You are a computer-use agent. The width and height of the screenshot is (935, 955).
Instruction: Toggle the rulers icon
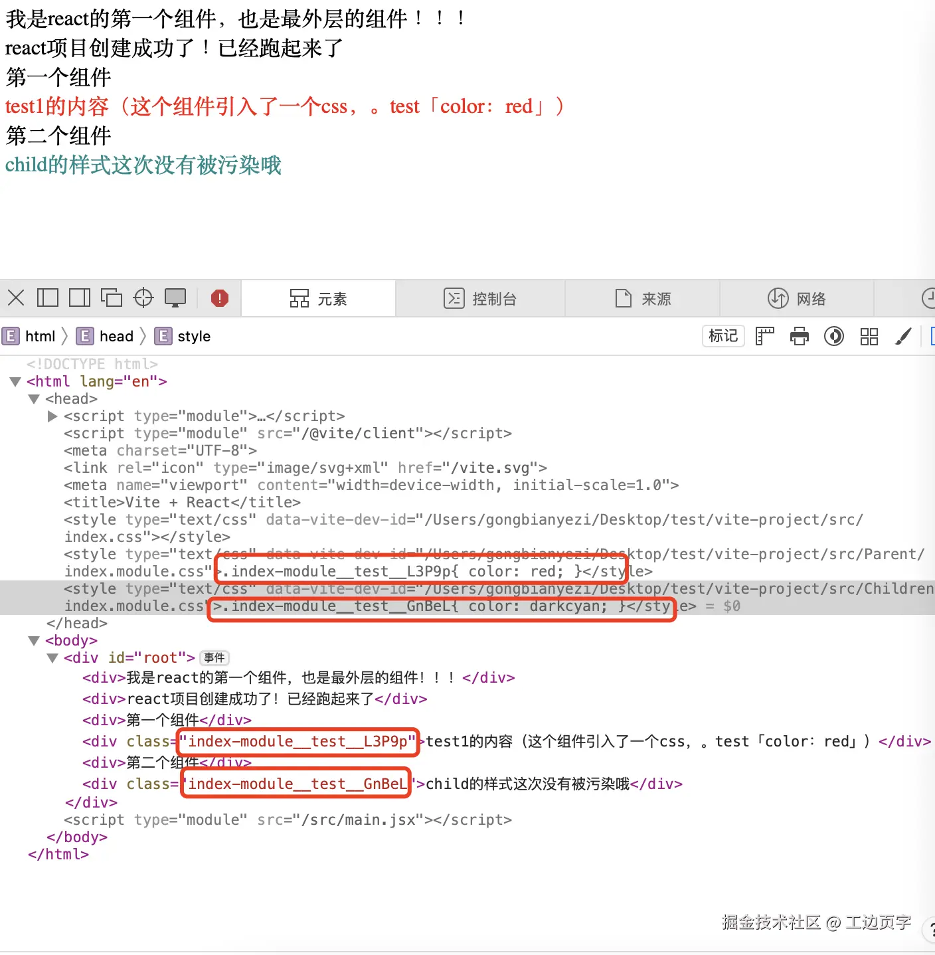click(x=765, y=336)
